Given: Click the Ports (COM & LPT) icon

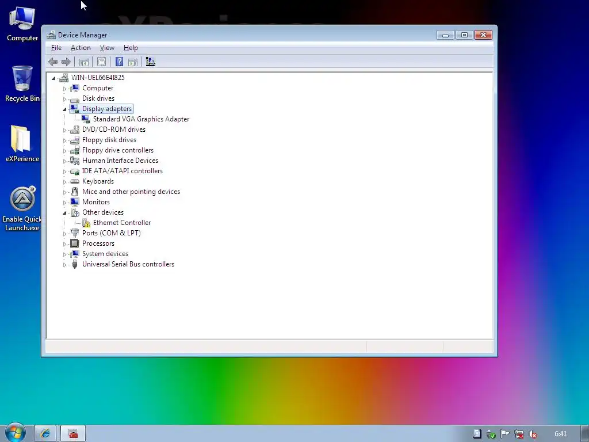Looking at the screenshot, I should point(75,234).
